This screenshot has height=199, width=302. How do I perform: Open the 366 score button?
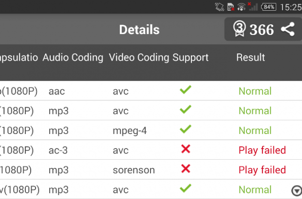tap(262, 30)
